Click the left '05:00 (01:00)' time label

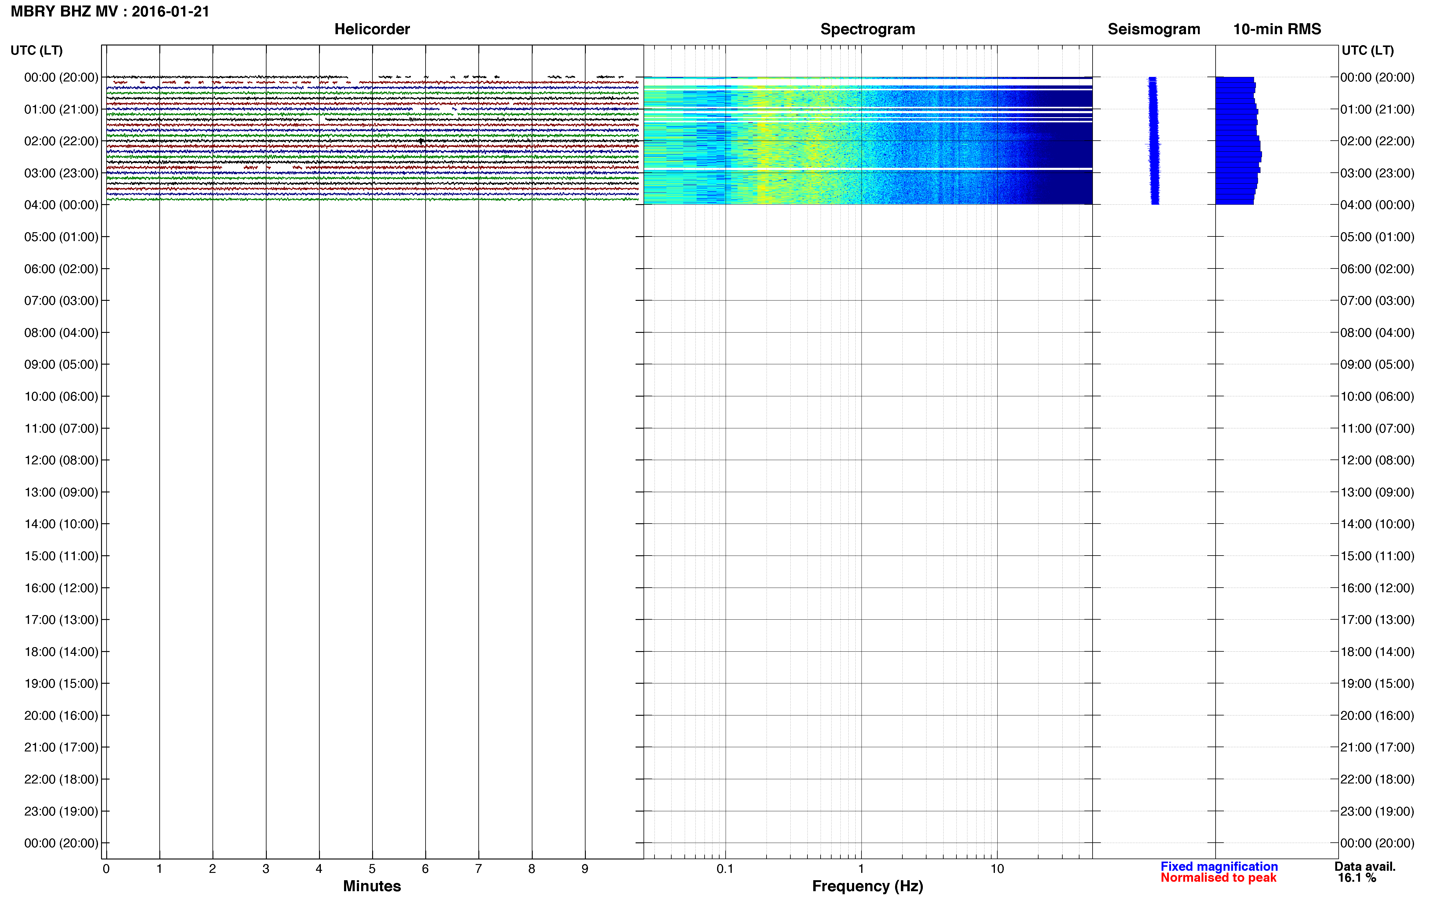pos(61,237)
